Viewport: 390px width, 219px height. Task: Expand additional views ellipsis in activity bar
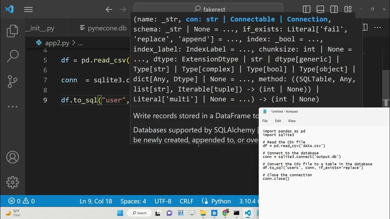pos(12,106)
